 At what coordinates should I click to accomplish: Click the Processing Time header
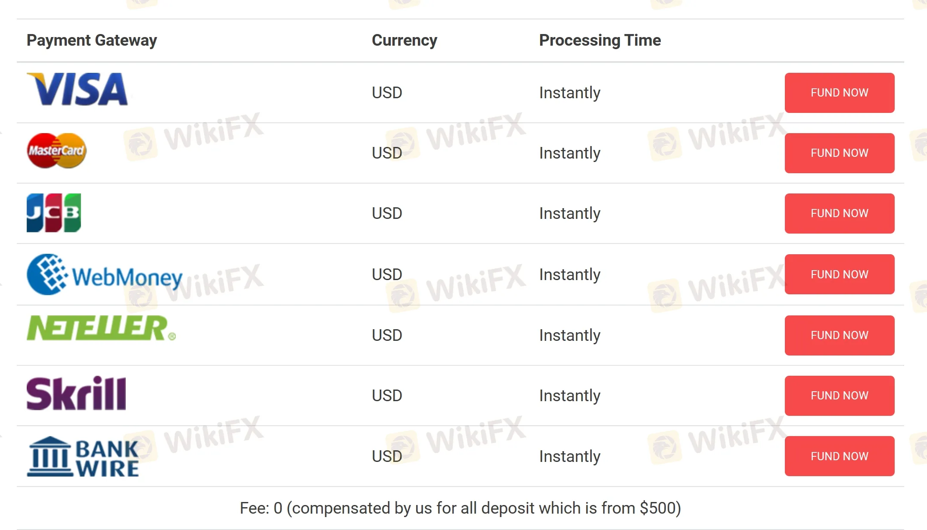(599, 40)
